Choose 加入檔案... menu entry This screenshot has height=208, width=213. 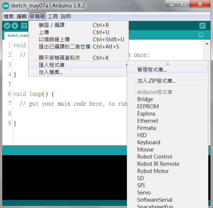[x=78, y=72]
